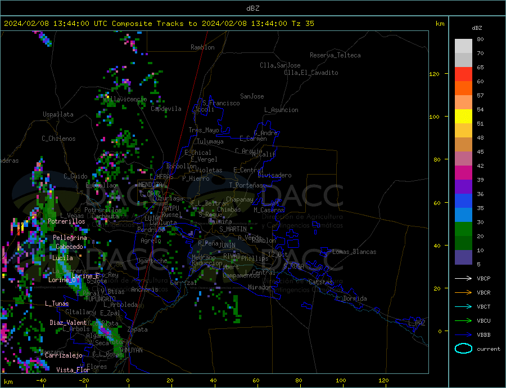Click the 'Lomas_Blancas' map label

(x=354, y=252)
